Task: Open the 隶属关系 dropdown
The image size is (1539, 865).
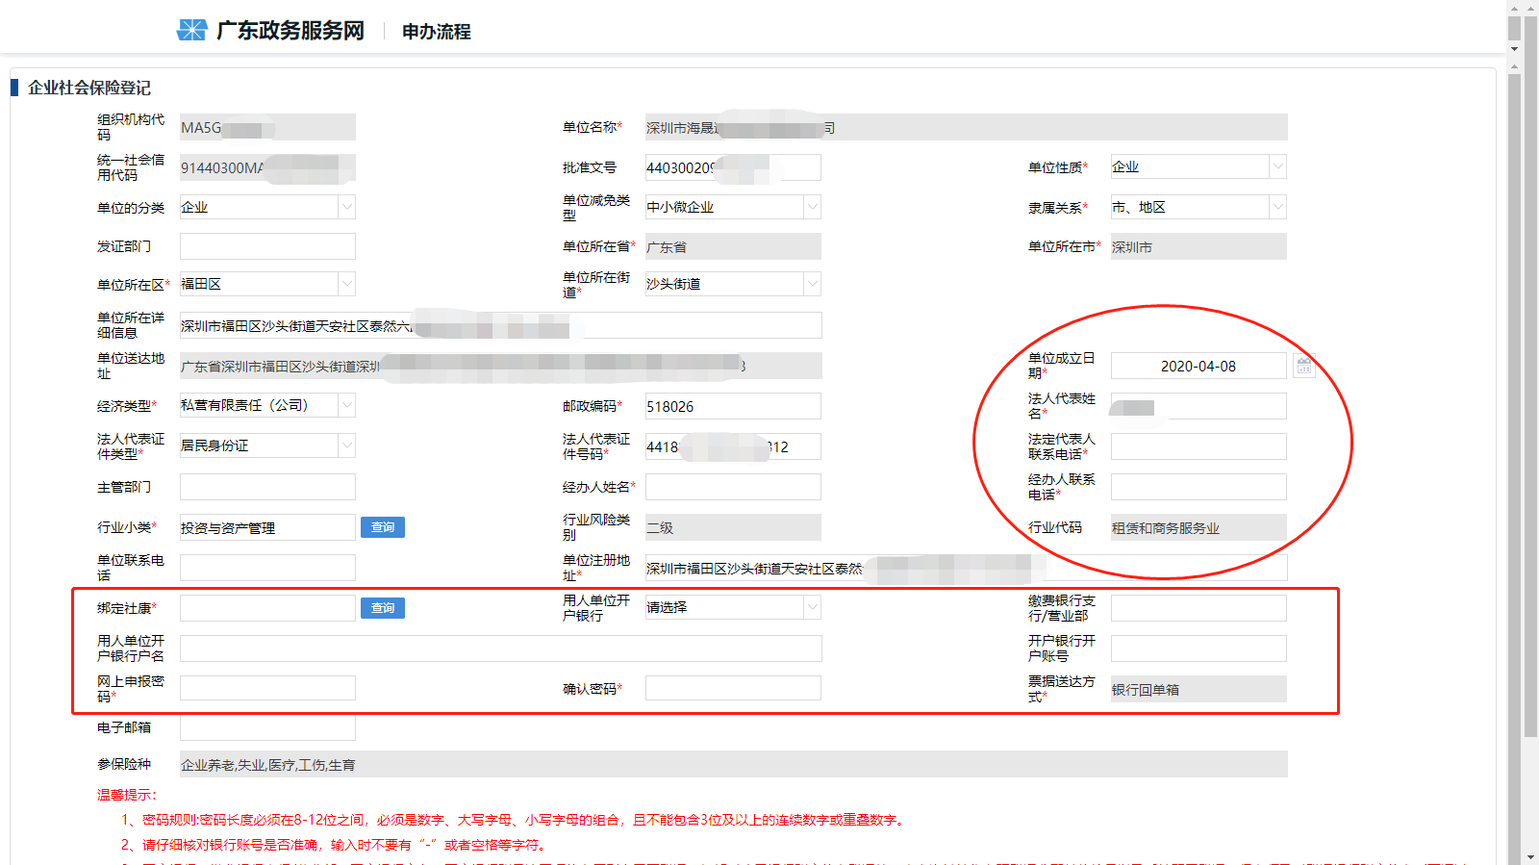Action: point(1277,207)
